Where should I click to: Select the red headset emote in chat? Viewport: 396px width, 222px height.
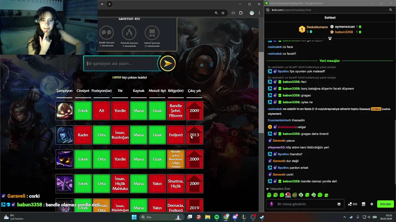(288, 195)
